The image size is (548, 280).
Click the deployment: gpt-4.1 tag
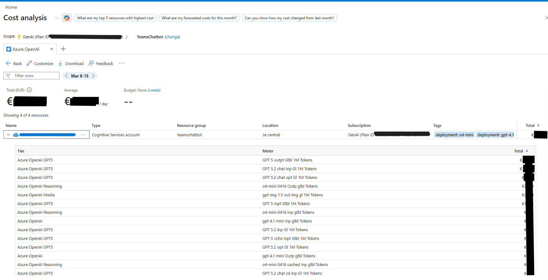click(x=496, y=135)
